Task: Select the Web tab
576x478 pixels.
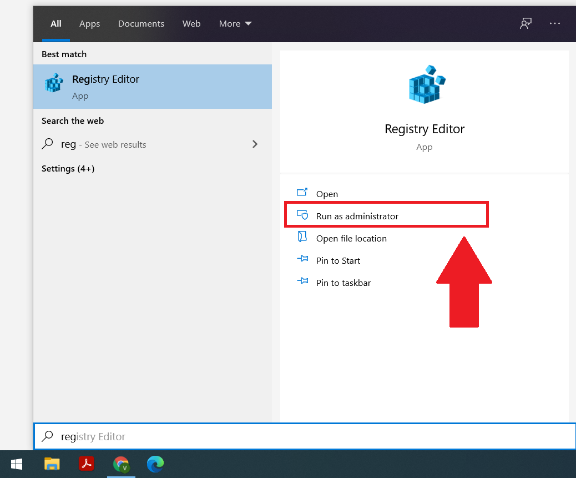Action: coord(191,23)
